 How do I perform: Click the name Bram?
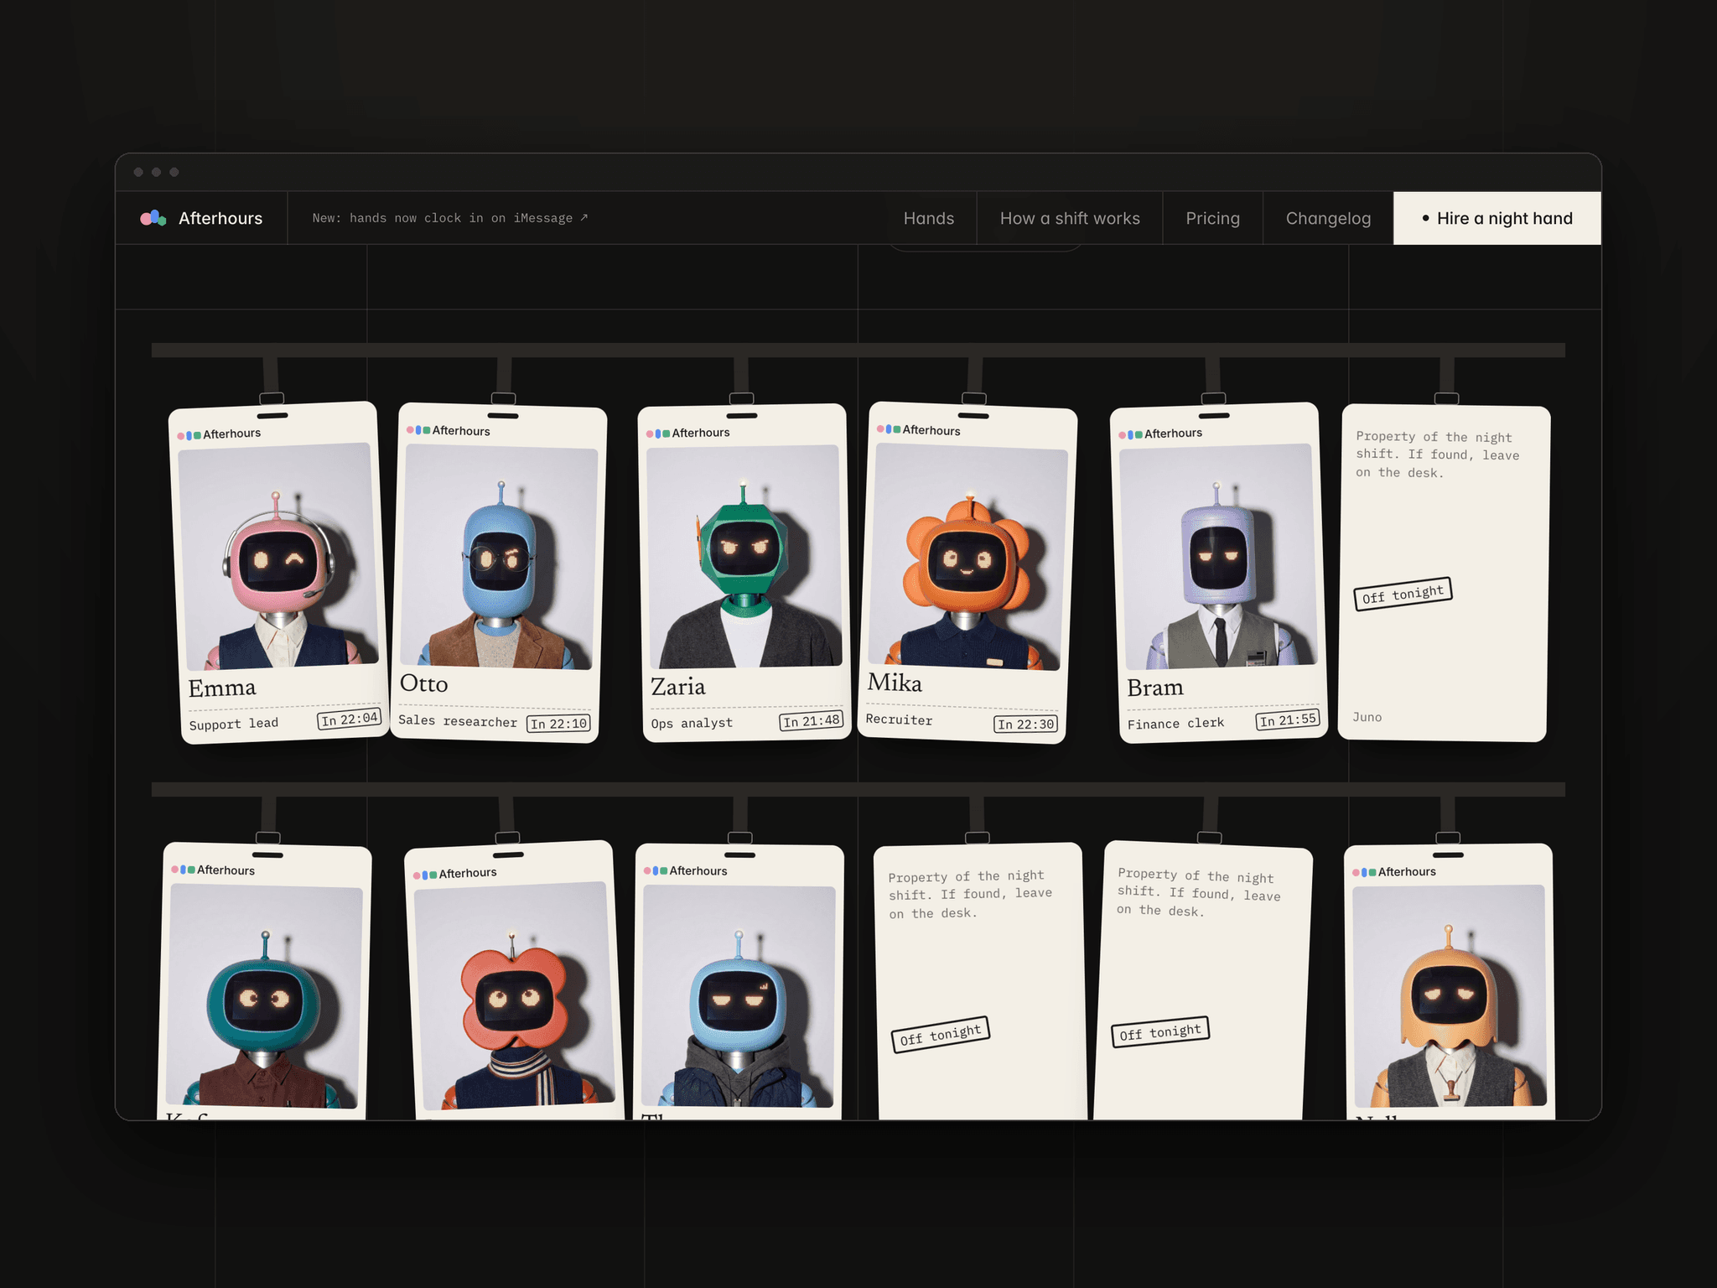pyautogui.click(x=1155, y=688)
